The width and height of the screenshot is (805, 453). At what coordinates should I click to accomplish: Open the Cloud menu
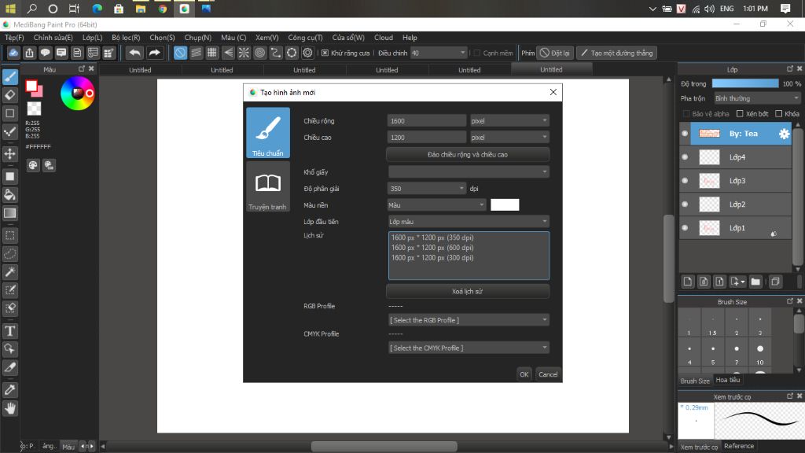click(384, 38)
